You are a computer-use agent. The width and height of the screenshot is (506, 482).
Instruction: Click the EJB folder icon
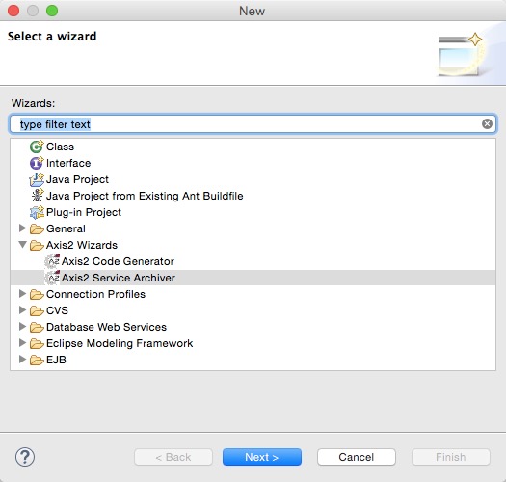37,360
